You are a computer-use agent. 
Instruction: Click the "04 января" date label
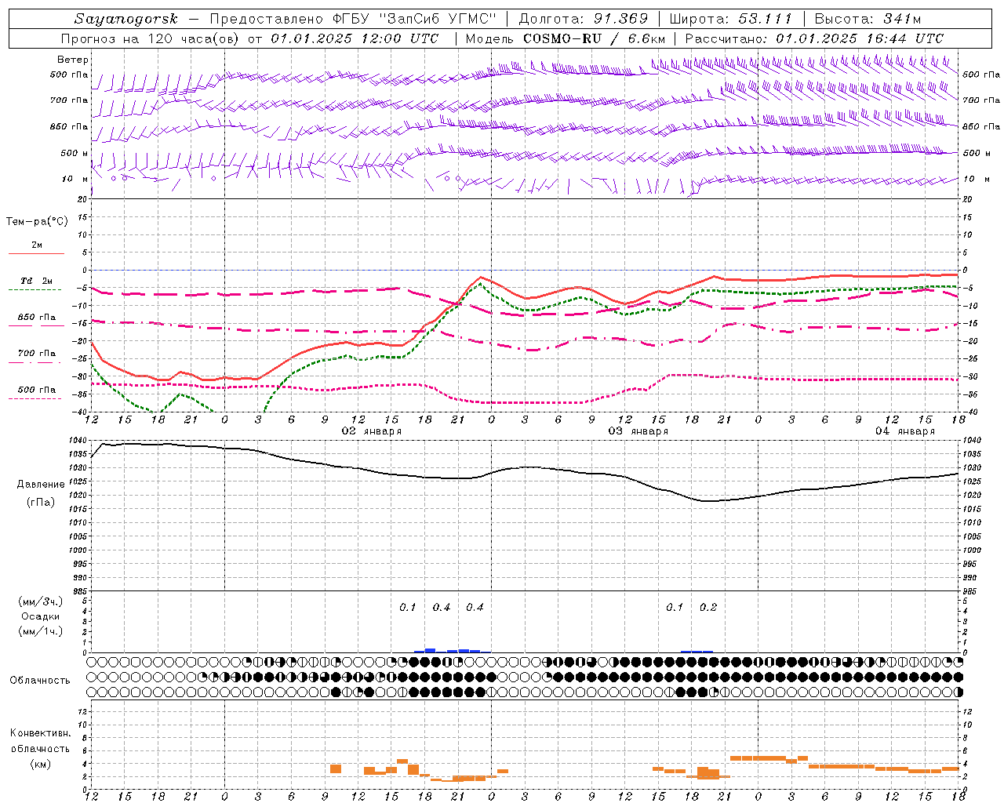point(905,431)
